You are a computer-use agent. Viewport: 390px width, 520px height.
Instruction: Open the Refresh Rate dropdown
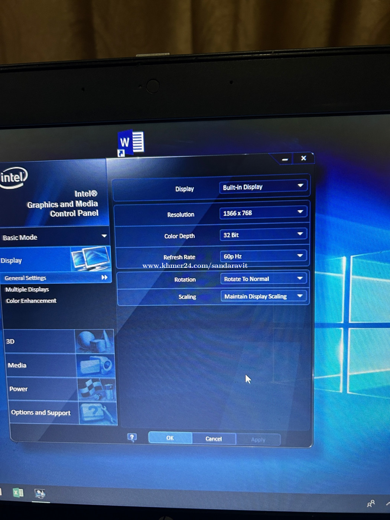click(264, 256)
